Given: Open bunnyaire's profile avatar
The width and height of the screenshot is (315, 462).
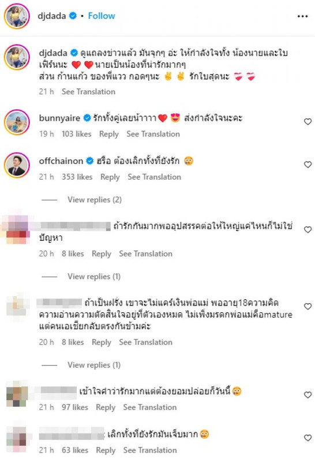Looking at the screenshot, I should point(17,122).
